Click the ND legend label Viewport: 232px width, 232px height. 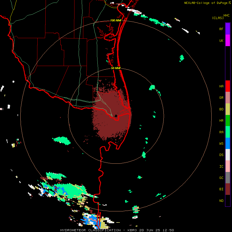coord(221,201)
